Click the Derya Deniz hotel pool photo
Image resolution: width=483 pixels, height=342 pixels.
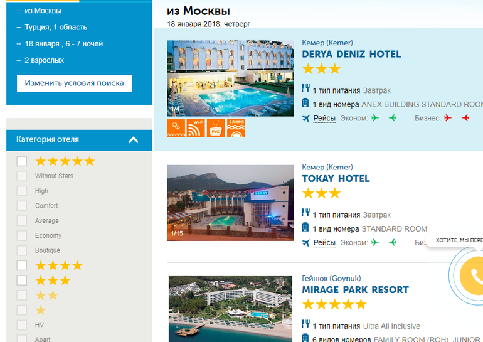[x=230, y=78]
